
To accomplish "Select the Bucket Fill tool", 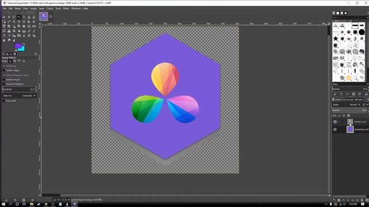I will point(19,30).
